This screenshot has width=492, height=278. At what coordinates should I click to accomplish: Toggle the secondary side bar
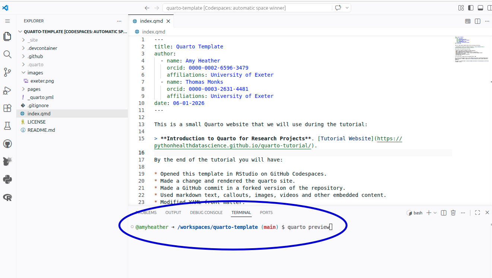(489, 8)
